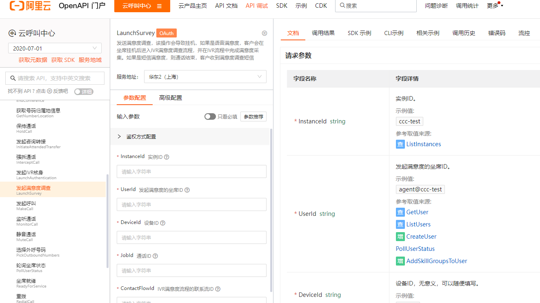Open API 文档 in top navigation
The height and width of the screenshot is (303, 540).
(x=226, y=6)
